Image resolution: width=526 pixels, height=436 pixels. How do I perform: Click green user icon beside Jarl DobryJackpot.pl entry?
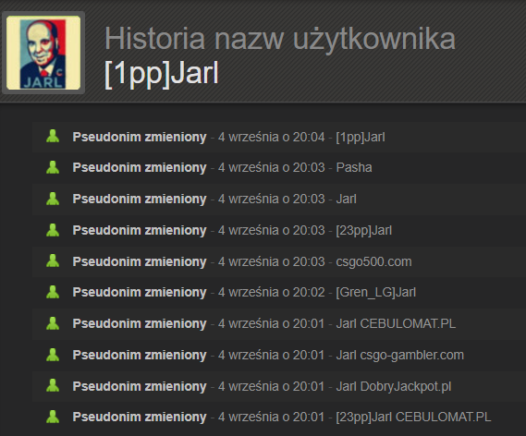tap(53, 386)
